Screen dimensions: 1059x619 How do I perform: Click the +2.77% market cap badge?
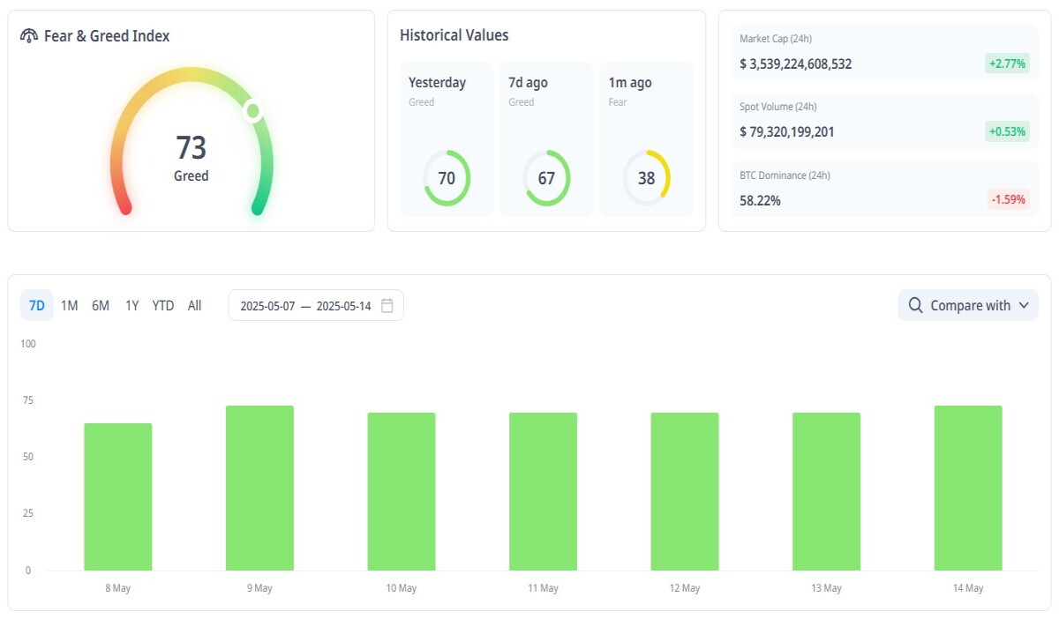pyautogui.click(x=1007, y=63)
